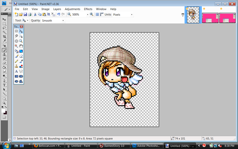Click the Paste clipboard icon
This screenshot has width=238, height=149.
pos(44,15)
